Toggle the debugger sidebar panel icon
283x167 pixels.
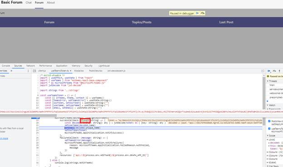(263, 71)
